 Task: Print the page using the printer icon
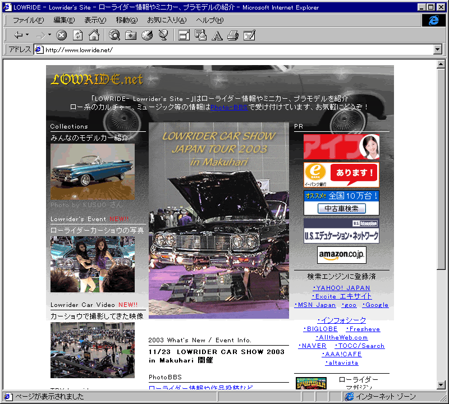(233, 35)
